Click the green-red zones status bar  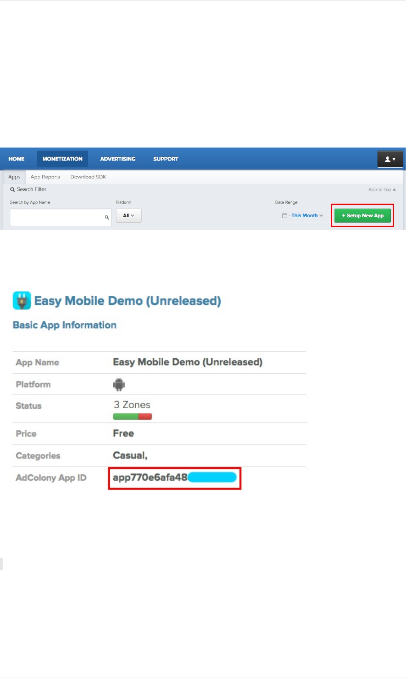point(133,417)
